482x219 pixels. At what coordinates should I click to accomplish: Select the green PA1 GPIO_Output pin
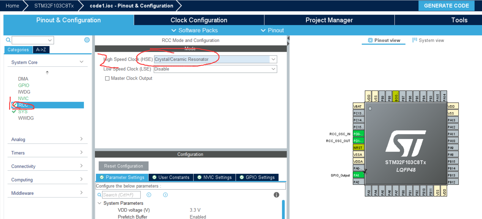[x=358, y=175]
